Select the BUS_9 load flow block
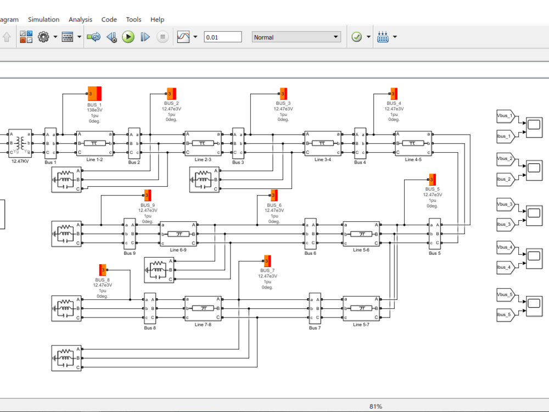This screenshot has height=412, width=549. pos(147,195)
